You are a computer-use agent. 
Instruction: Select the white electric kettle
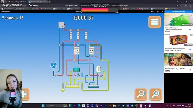click(x=99, y=69)
